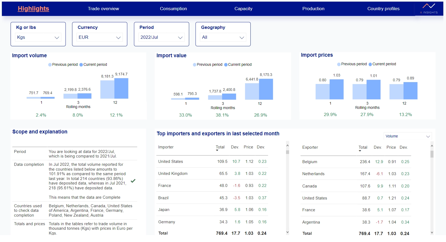This screenshot has height=242, width=446.
Task: Toggle Previous period legend in Import volume
Action: click(x=63, y=64)
